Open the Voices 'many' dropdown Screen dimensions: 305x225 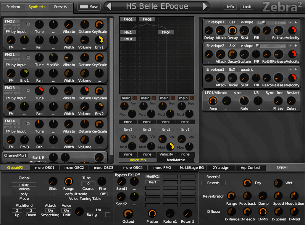(24, 185)
